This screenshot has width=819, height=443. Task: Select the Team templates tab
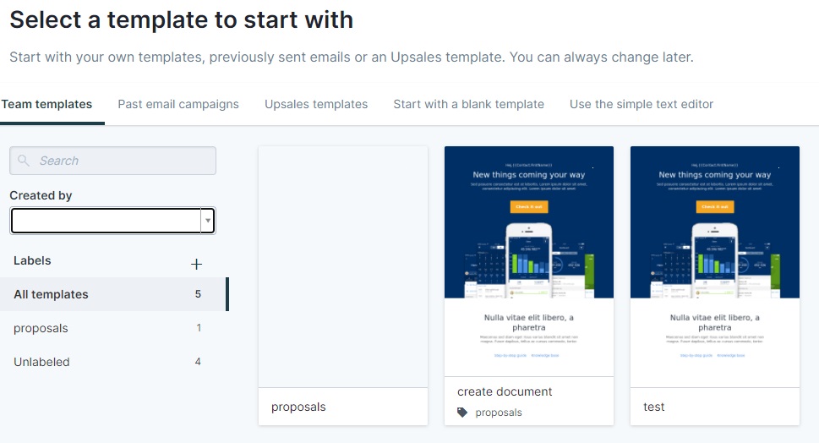46,105
